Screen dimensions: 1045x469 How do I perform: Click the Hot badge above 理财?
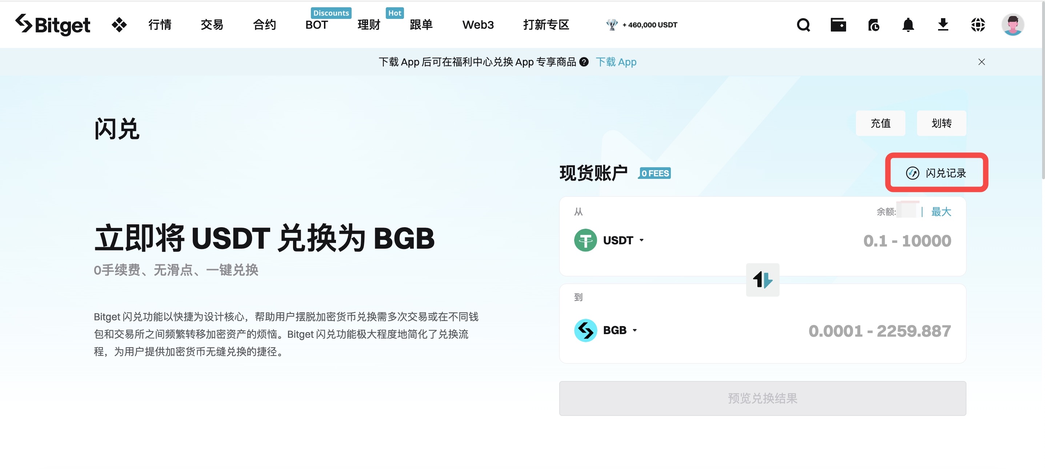394,13
